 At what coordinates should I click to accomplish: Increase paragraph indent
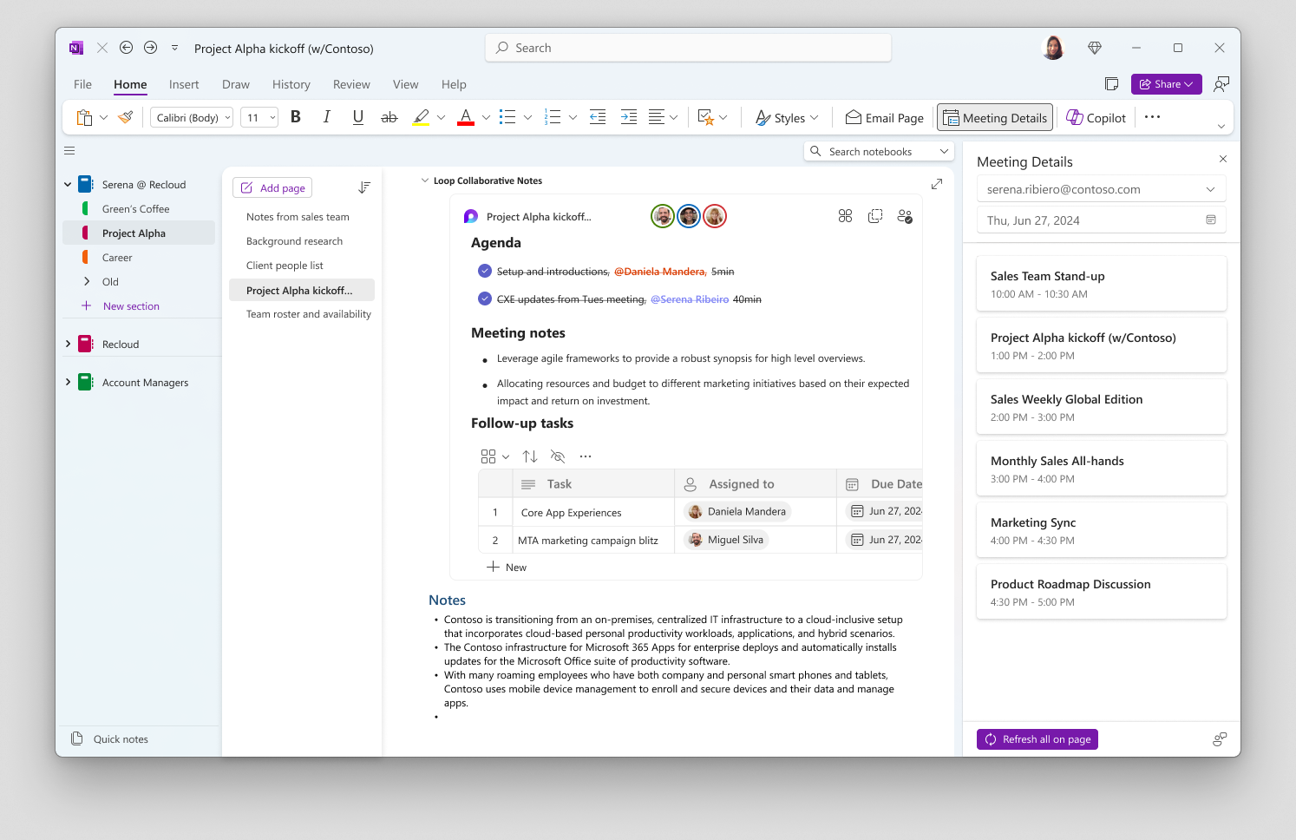629,117
